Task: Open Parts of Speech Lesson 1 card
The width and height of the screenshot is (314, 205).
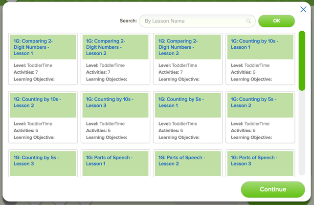Action: [x=115, y=163]
